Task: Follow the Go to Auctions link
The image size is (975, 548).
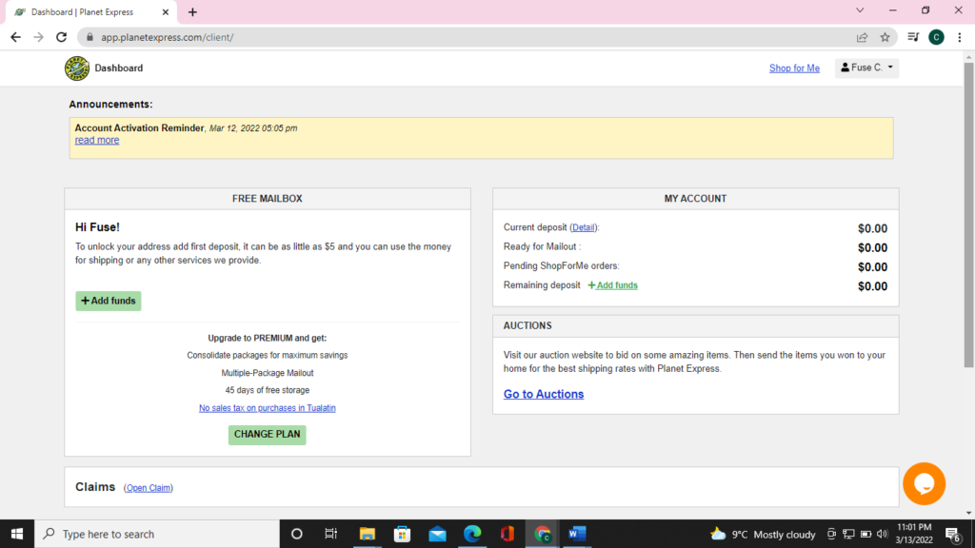Action: pyautogui.click(x=544, y=394)
